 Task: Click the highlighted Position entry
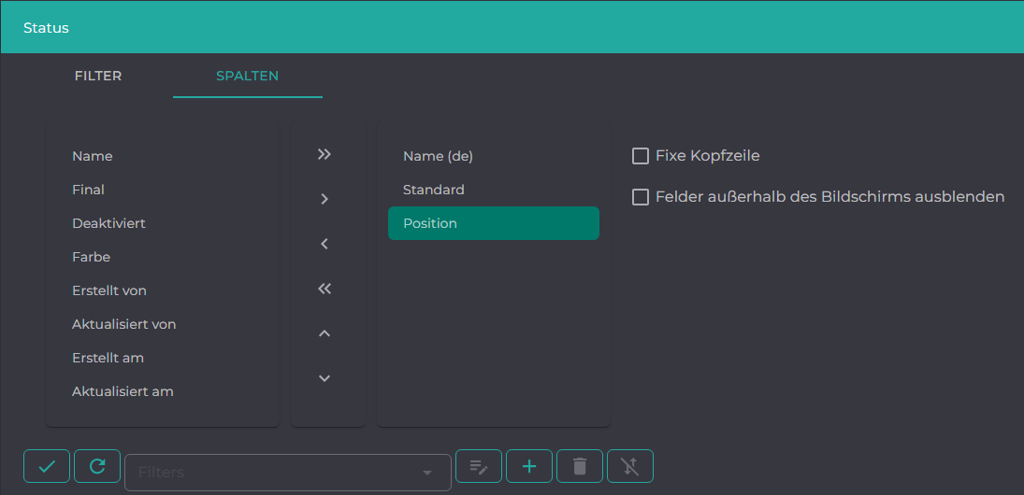coord(494,224)
